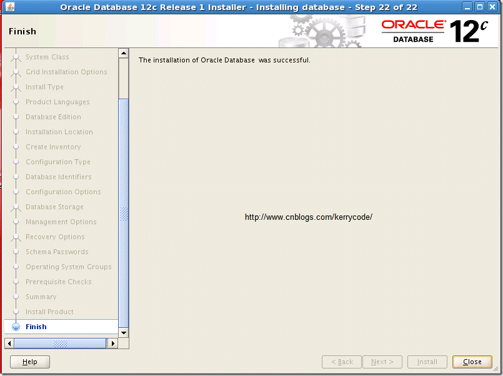Select the Database Storage step
The image size is (503, 376).
click(54, 207)
